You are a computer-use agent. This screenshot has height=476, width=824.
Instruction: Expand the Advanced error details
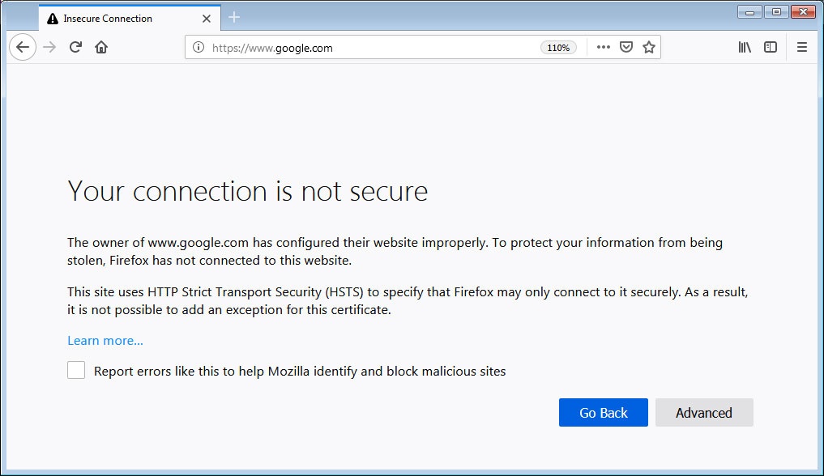[704, 413]
